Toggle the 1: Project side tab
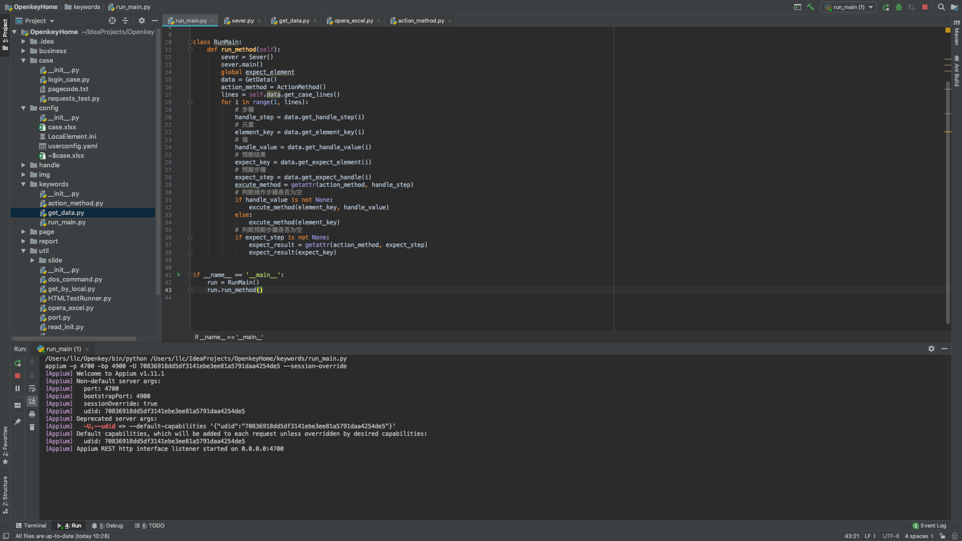The height and width of the screenshot is (541, 962). click(x=5, y=34)
